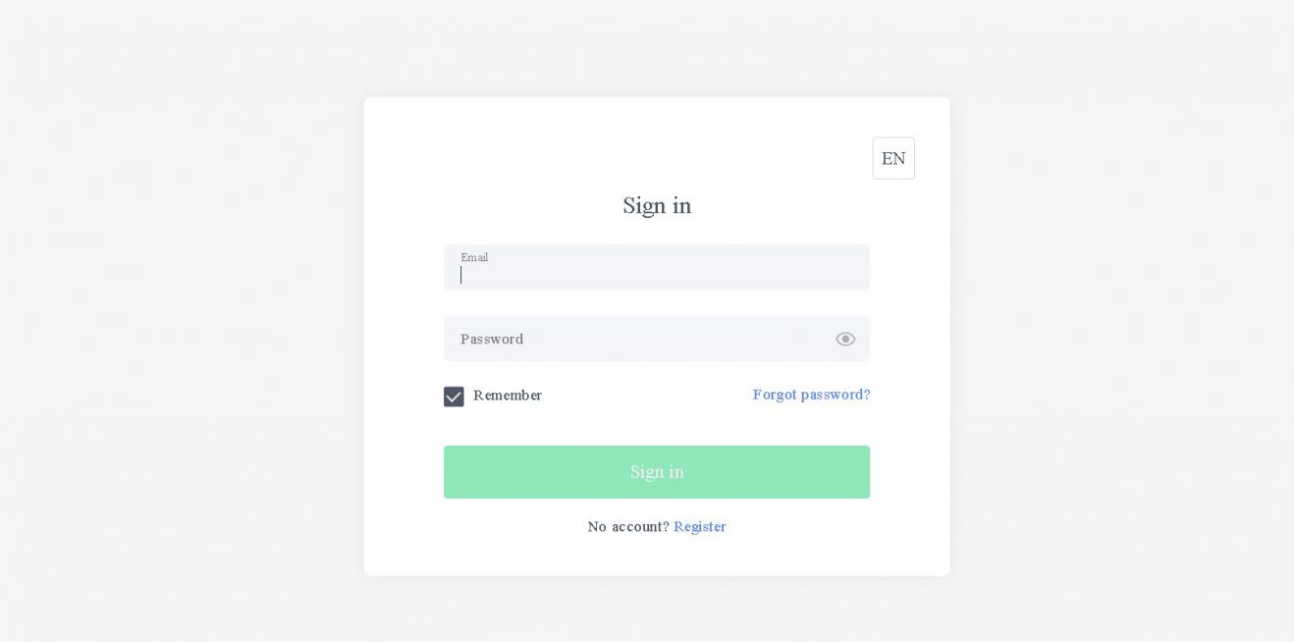The width and height of the screenshot is (1294, 642).
Task: Toggle password visibility in Password field
Action: coord(845,339)
